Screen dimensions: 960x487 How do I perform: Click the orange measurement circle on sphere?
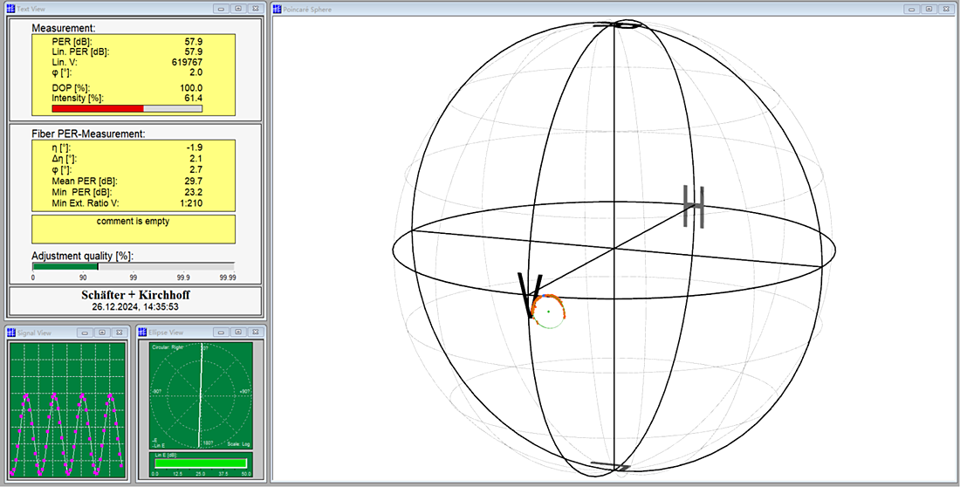coord(548,312)
